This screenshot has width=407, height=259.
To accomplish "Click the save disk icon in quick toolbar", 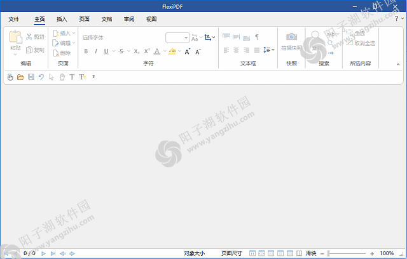I will tap(31, 77).
